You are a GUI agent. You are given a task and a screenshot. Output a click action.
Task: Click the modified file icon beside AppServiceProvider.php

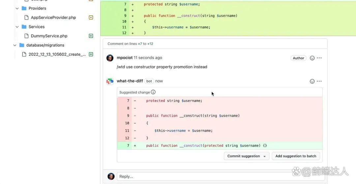(91, 17)
